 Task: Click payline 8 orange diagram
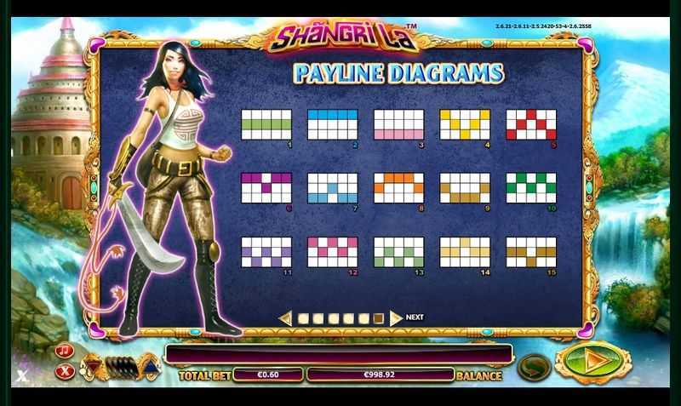click(x=398, y=188)
